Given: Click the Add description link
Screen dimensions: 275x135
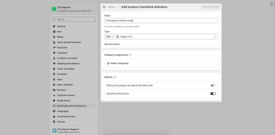Looking at the screenshot, I should [112, 44].
